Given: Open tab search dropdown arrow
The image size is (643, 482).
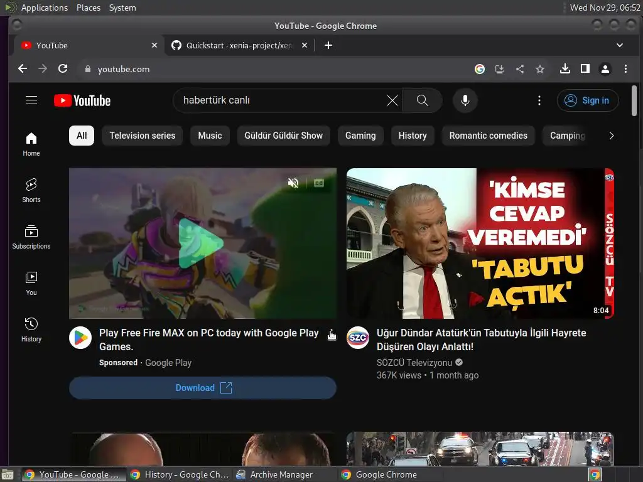Looking at the screenshot, I should [x=620, y=45].
